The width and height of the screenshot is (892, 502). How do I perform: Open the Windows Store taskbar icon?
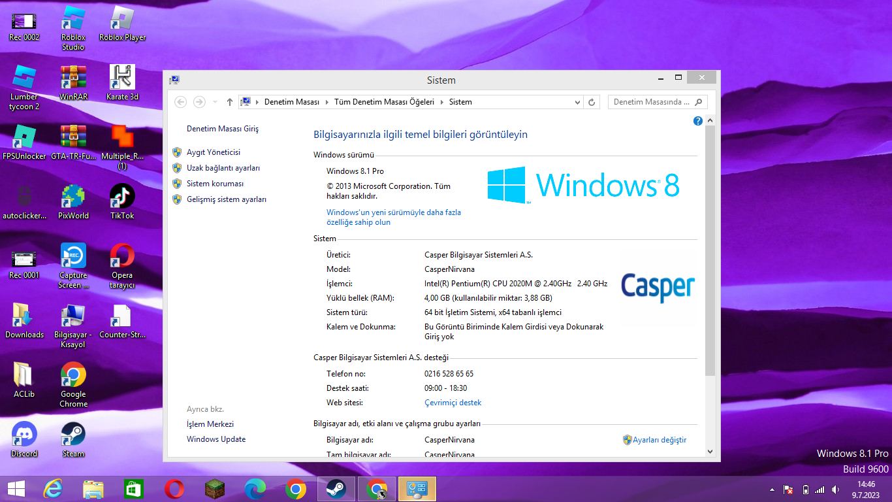134,489
